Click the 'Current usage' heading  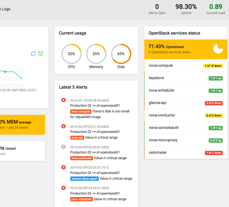(73, 33)
